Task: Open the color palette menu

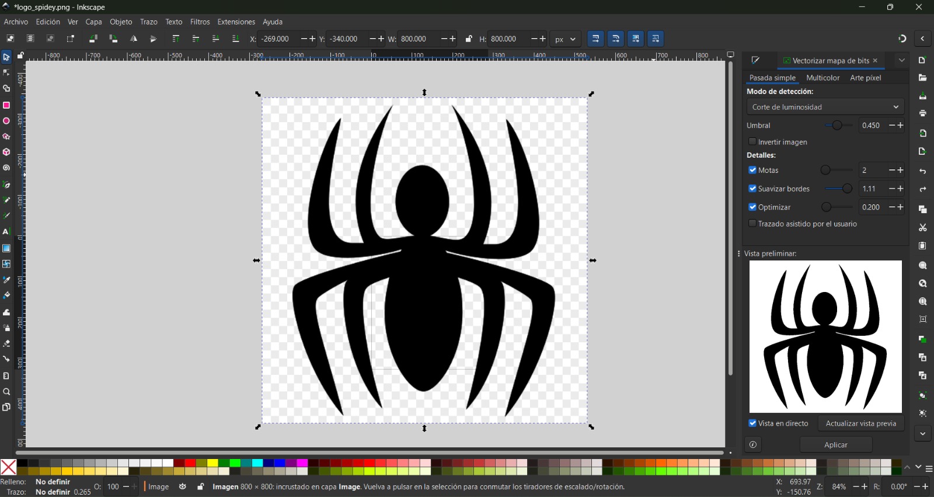Action: pyautogui.click(x=929, y=468)
